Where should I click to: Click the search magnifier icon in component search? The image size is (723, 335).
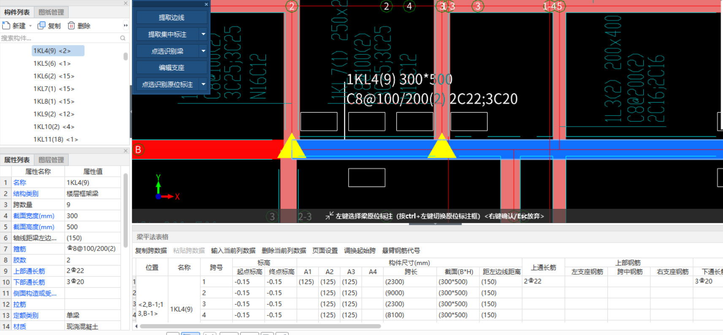coord(123,38)
